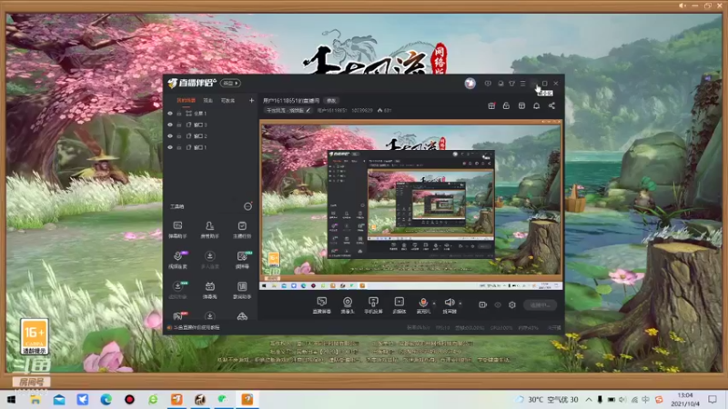Show hidden system tray icons chevron

[x=589, y=399]
